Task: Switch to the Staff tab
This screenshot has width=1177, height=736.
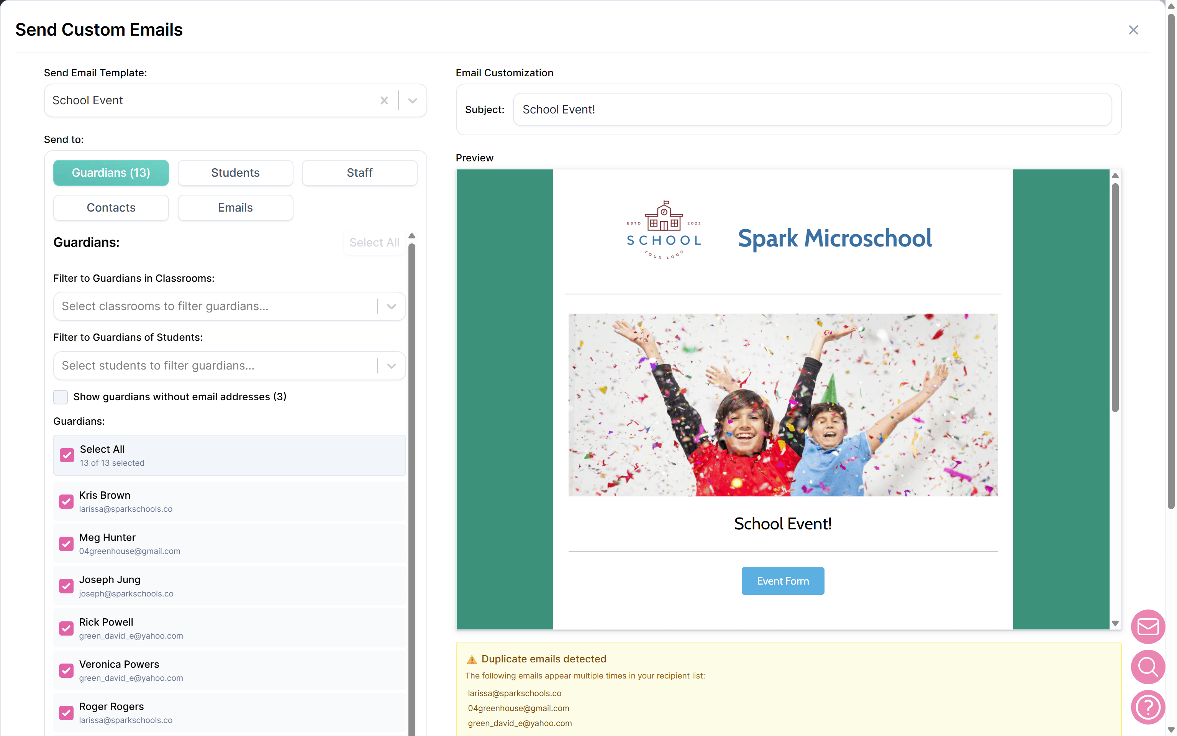Action: (x=359, y=173)
